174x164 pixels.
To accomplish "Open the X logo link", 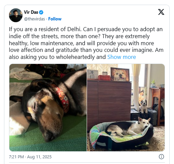I will (161, 12).
